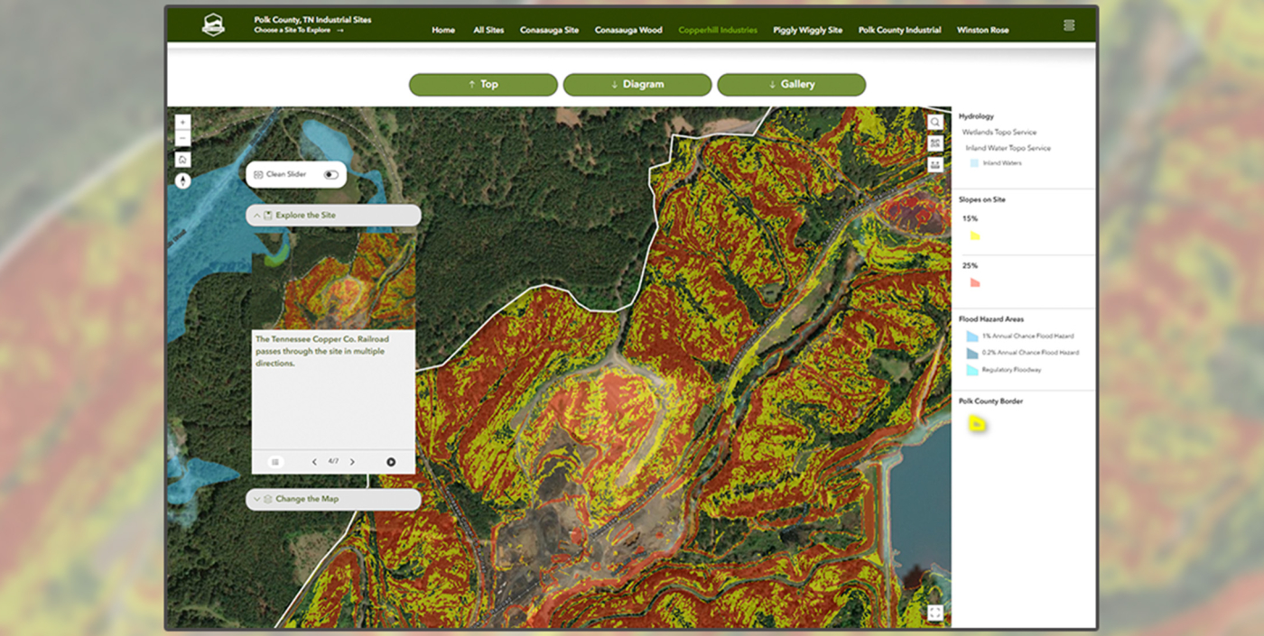Viewport: 1264px width, 636px height.
Task: Click the Gallery button
Action: tap(792, 84)
